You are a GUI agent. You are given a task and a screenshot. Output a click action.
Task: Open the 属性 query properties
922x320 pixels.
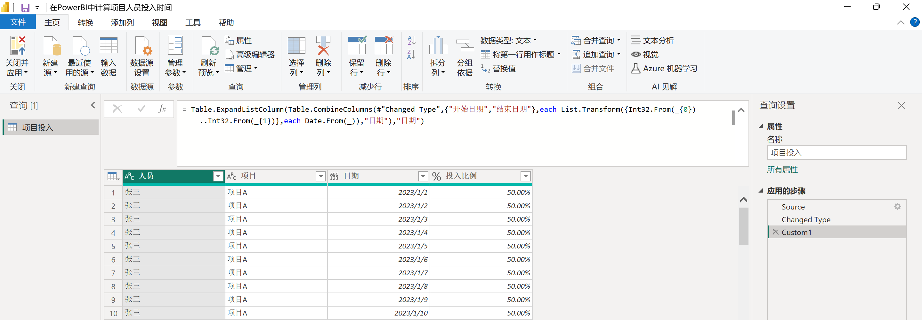(239, 40)
